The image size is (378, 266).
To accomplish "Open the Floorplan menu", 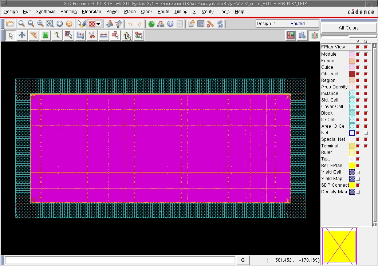I will pyautogui.click(x=91, y=12).
